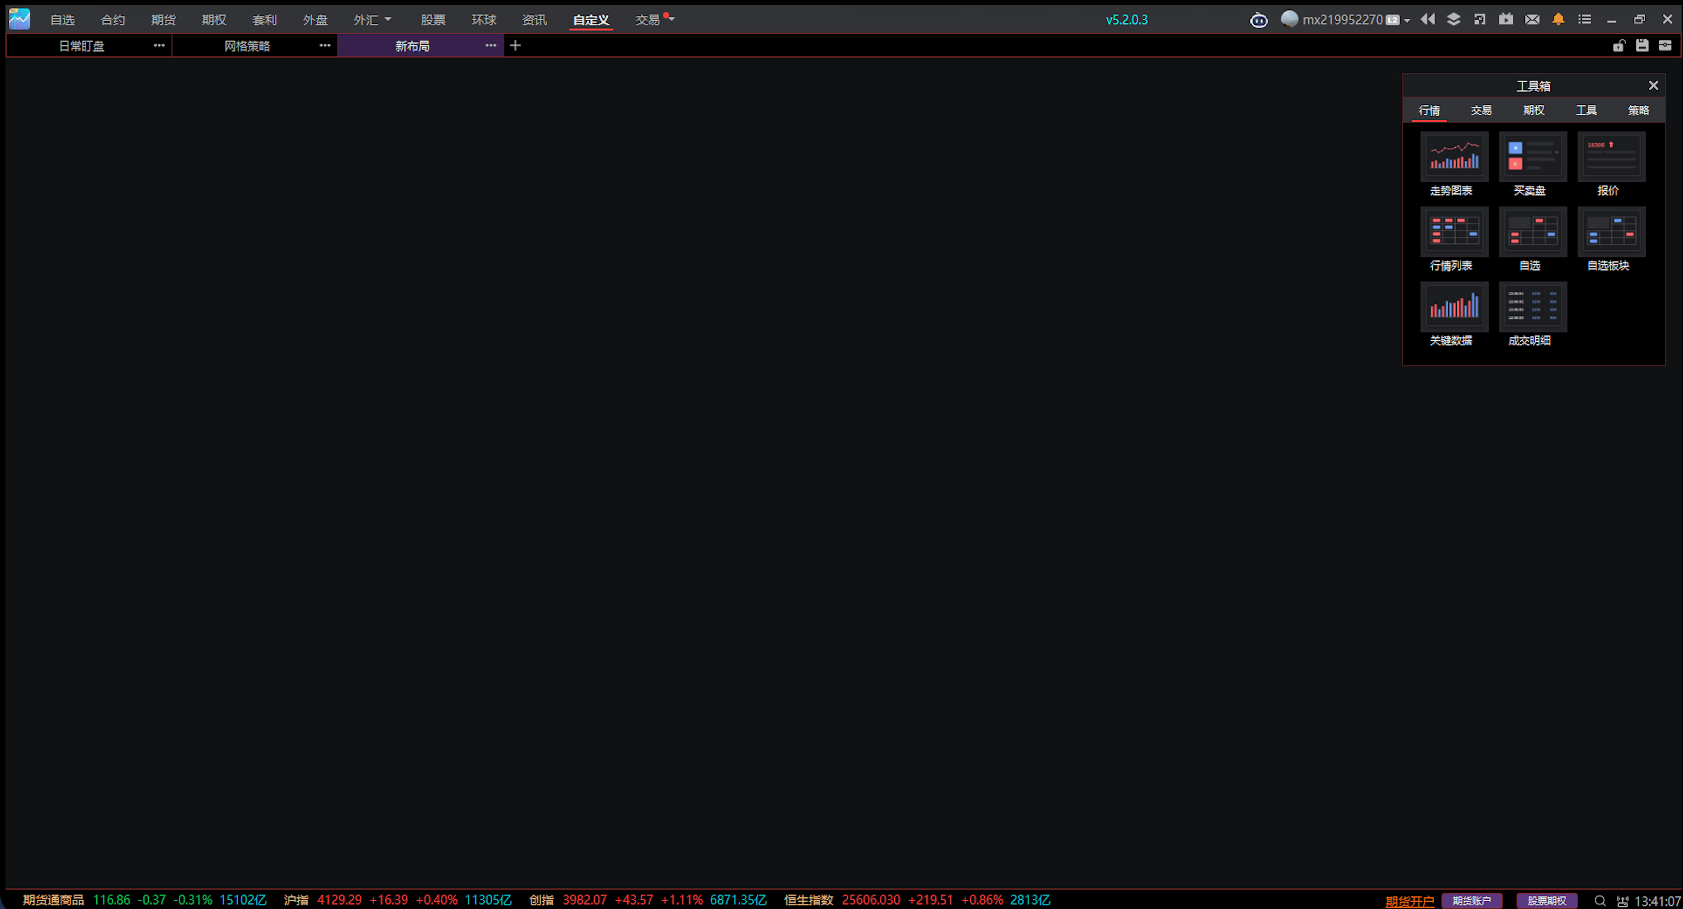Click the double left arrow collapse icon
Image resolution: width=1683 pixels, height=909 pixels.
click(x=1428, y=19)
